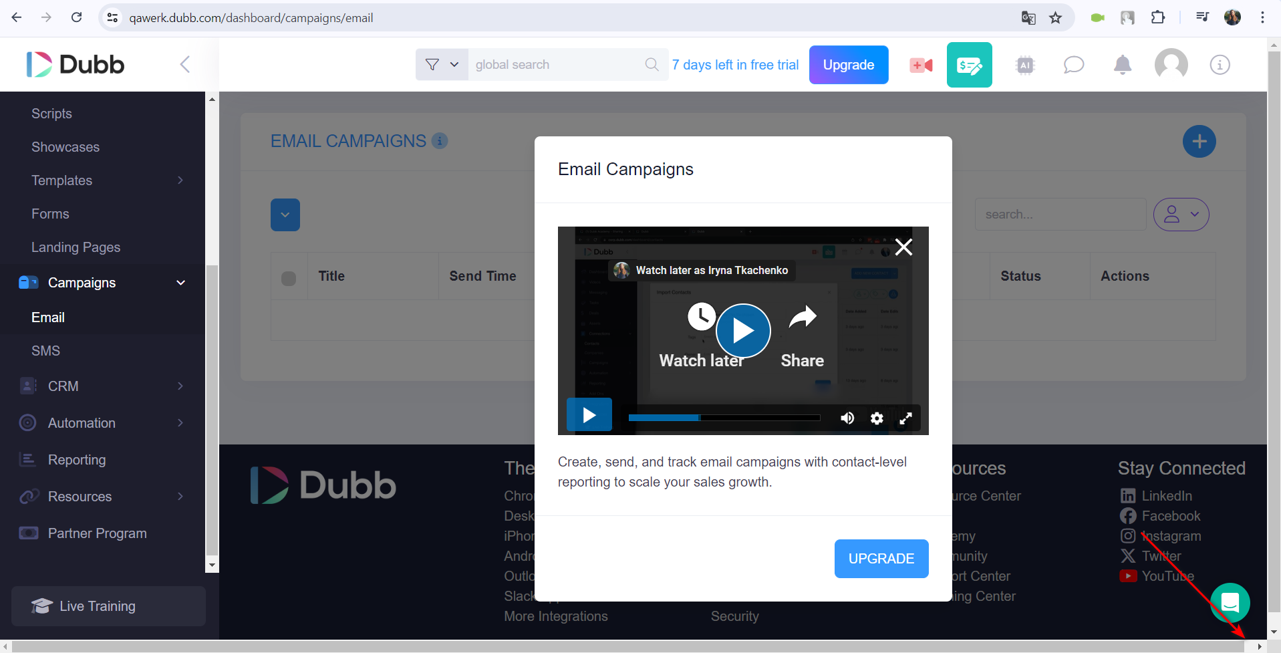The width and height of the screenshot is (1281, 653).
Task: Click the Share arrow in video
Action: [803, 317]
